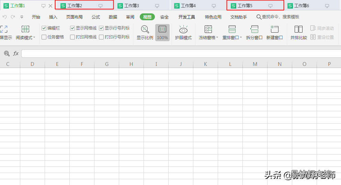This screenshot has width=341, height=185.
Task: Toggle 护眼模式 eye protection mode
Action: click(x=183, y=33)
